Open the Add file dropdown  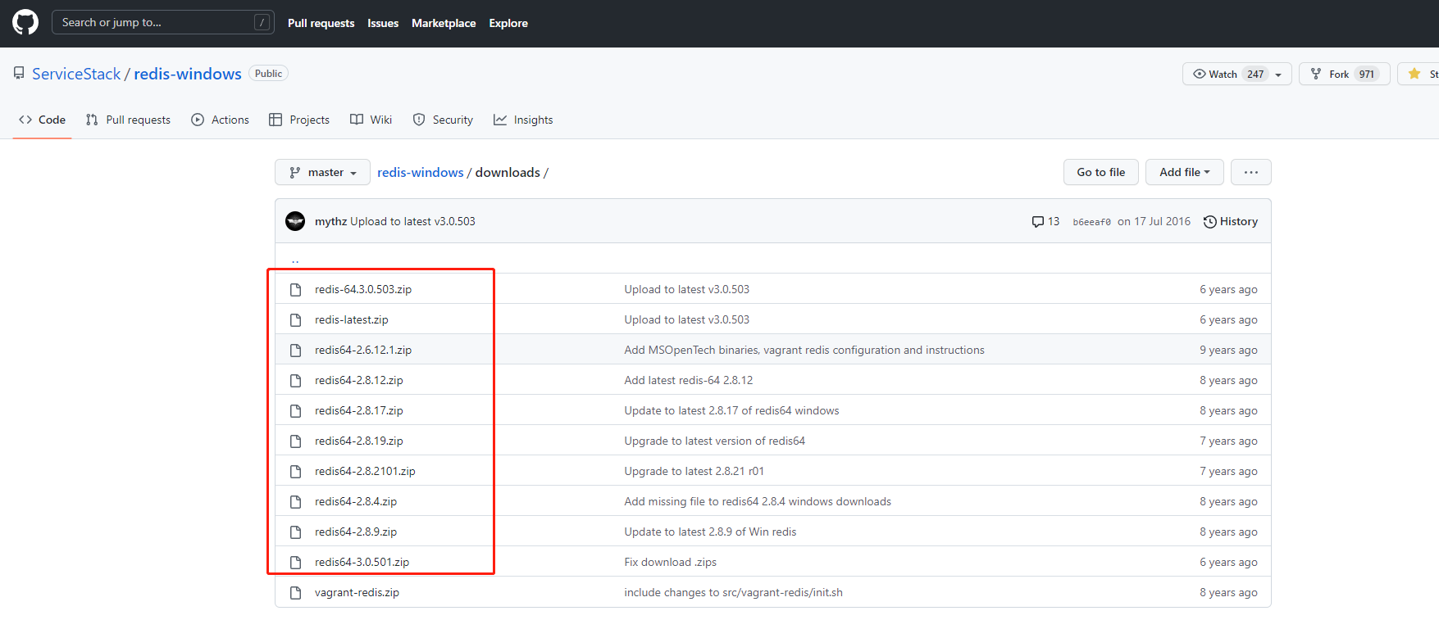(x=1184, y=172)
